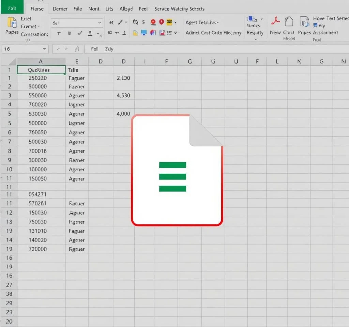This screenshot has width=349, height=327.
Task: Select the cell containing Rerner
Action: click(x=77, y=160)
